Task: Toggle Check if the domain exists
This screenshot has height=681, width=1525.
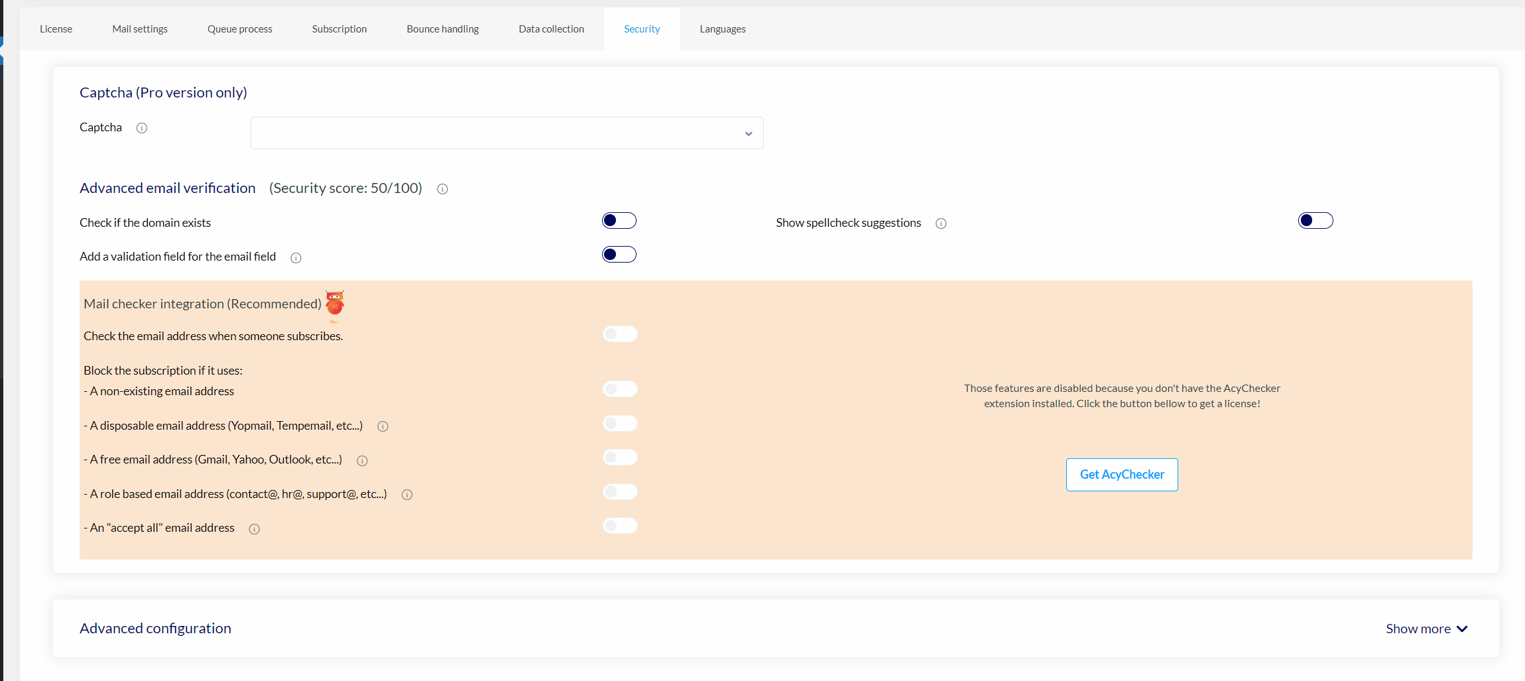Action: click(x=619, y=221)
